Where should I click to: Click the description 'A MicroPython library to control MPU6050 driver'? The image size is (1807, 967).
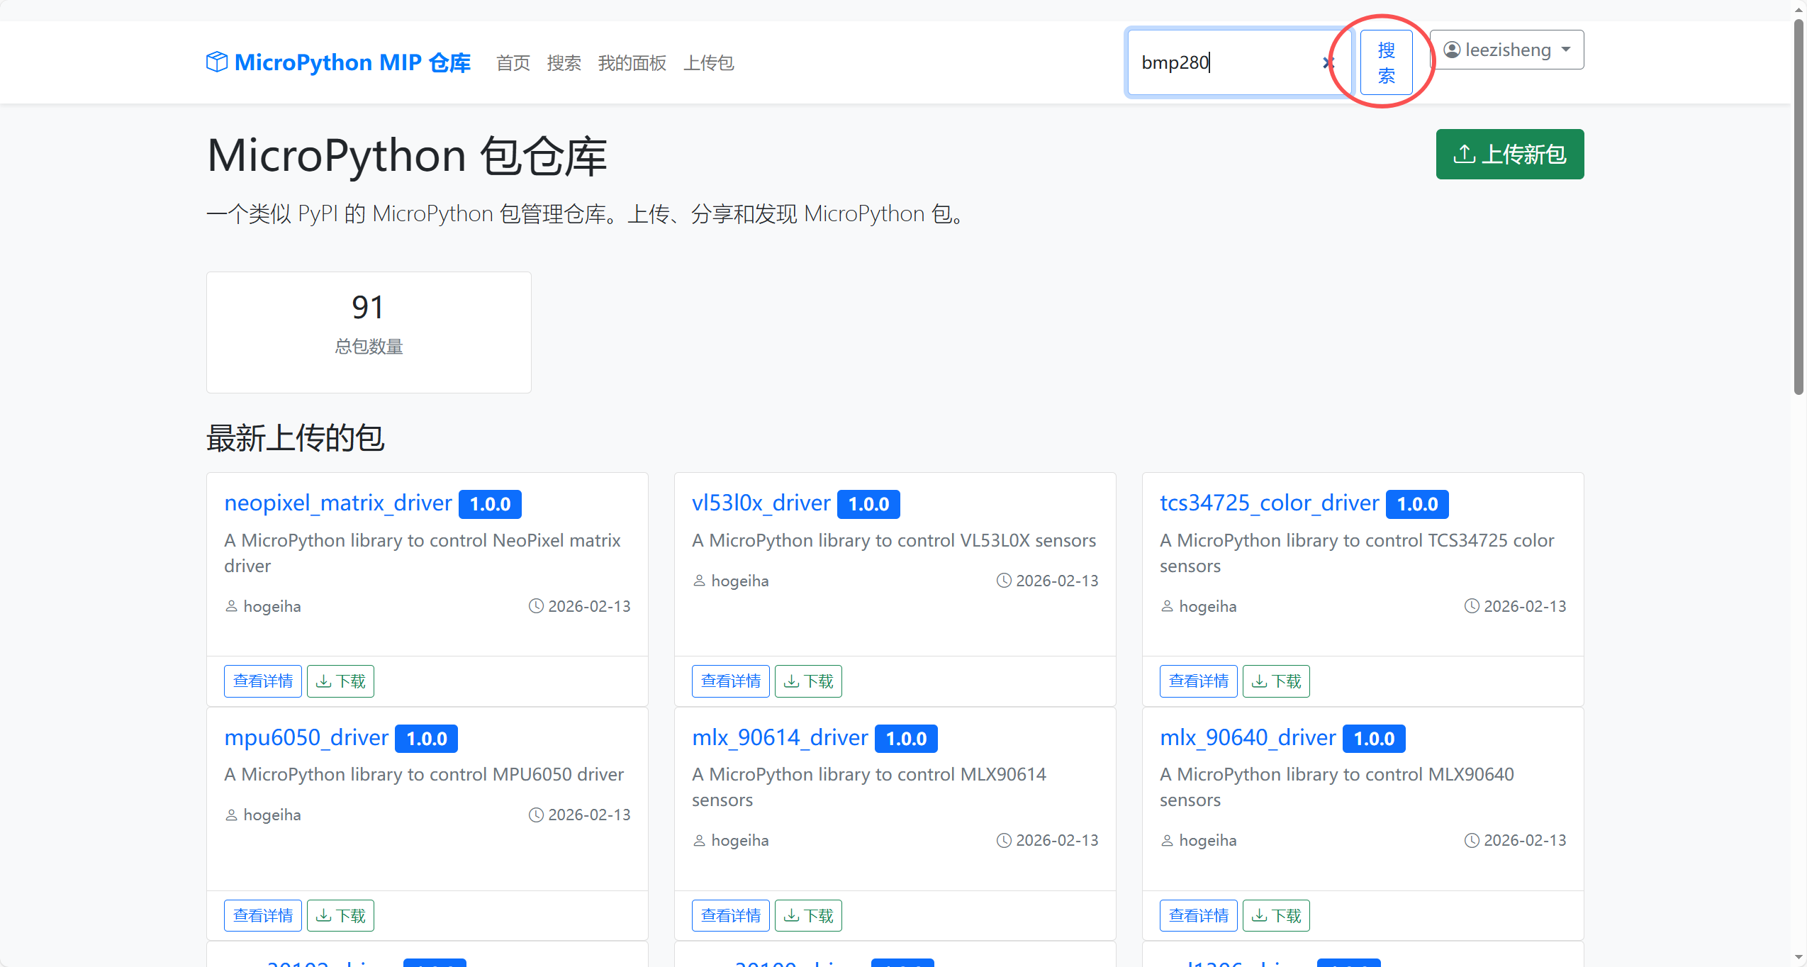[424, 774]
